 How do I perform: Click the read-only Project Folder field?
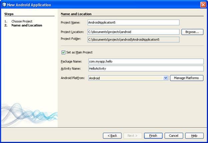tap(133, 40)
